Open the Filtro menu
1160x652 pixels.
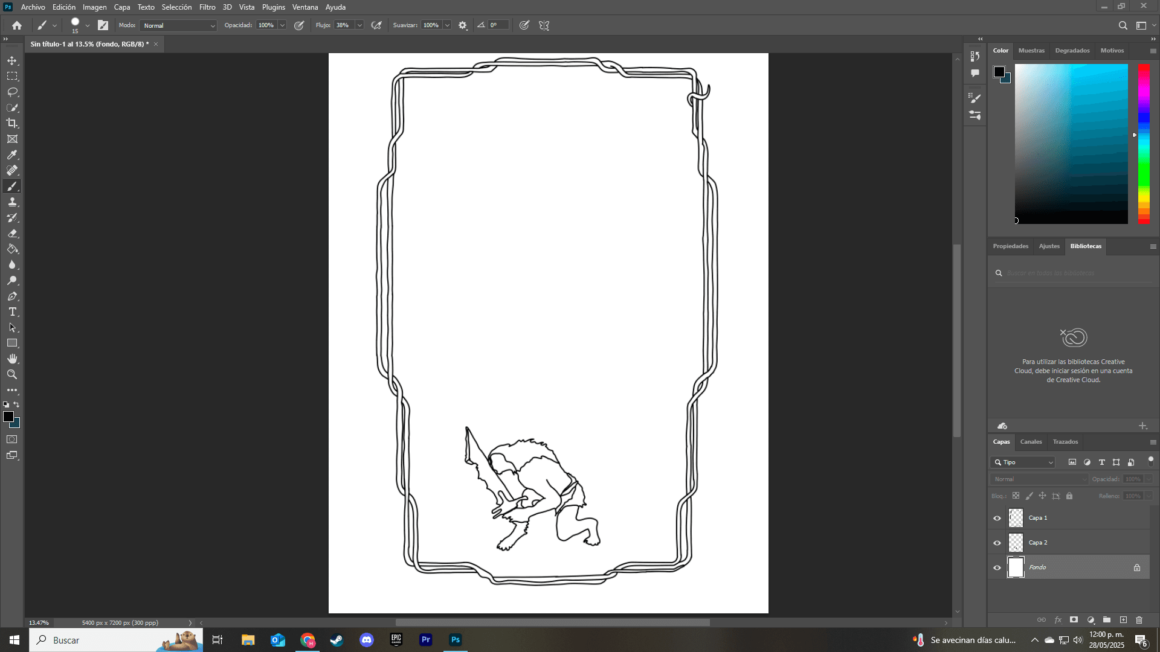tap(207, 7)
